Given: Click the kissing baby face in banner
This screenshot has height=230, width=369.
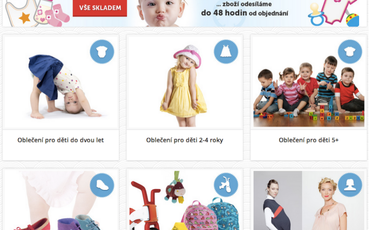Looking at the screenshot, I should [161, 12].
